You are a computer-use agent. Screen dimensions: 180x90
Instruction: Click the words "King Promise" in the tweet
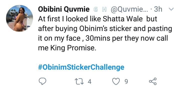coord(73,48)
